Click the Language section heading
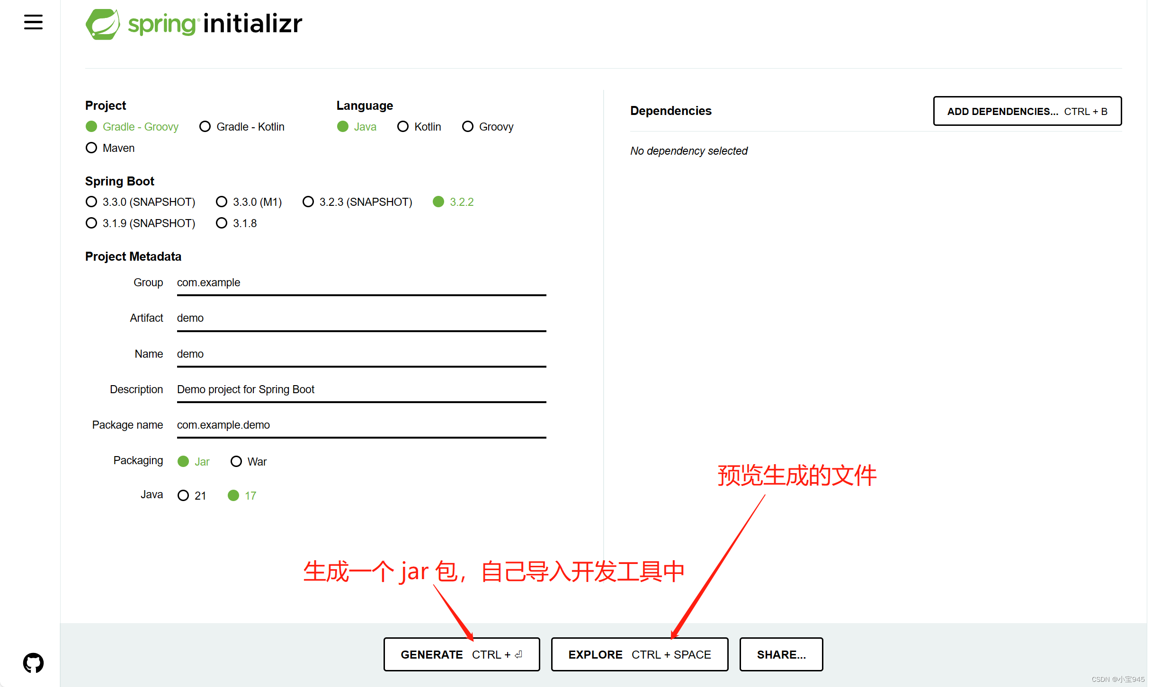1152x687 pixels. pyautogui.click(x=365, y=106)
